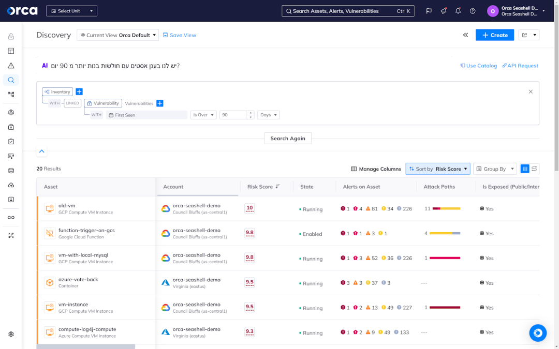Click the 90 value input field

tap(233, 115)
